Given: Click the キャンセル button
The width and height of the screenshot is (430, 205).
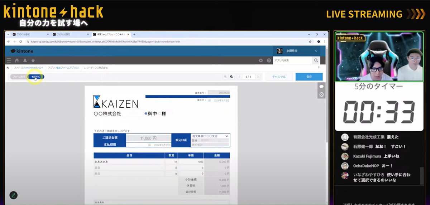Looking at the screenshot, I should pyautogui.click(x=279, y=77).
